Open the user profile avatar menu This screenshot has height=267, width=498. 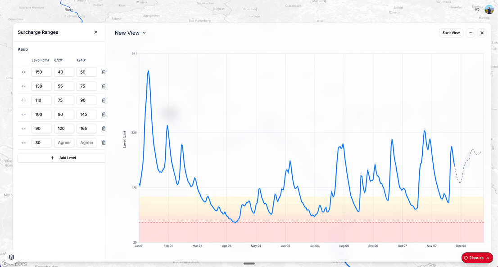[489, 9]
